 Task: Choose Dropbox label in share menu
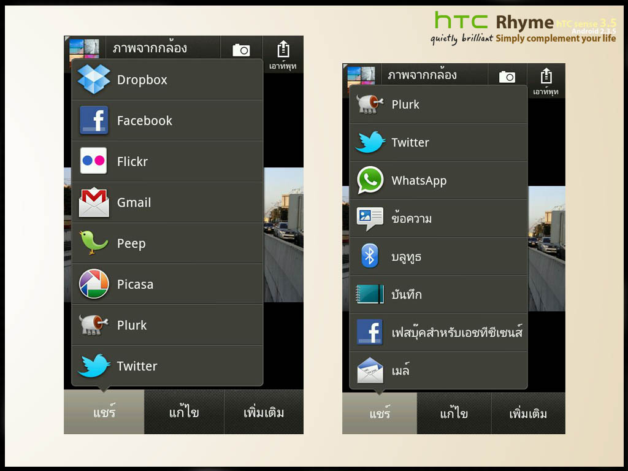142,80
